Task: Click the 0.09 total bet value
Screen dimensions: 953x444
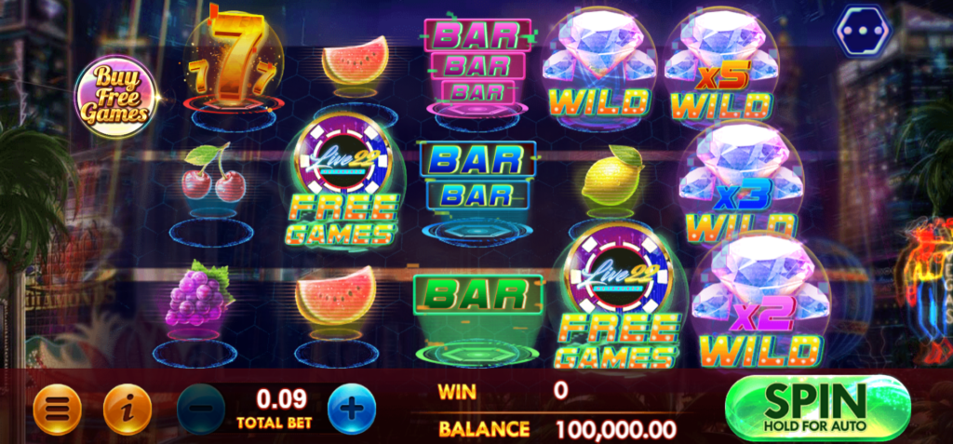Action: point(281,399)
